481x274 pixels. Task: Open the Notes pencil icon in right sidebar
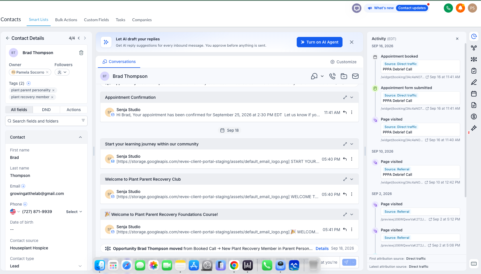474,82
